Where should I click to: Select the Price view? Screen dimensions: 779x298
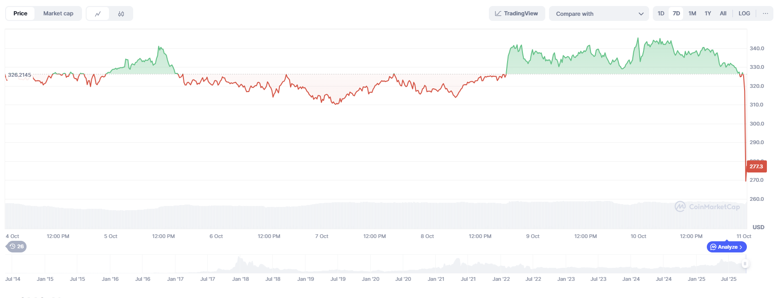coord(20,13)
